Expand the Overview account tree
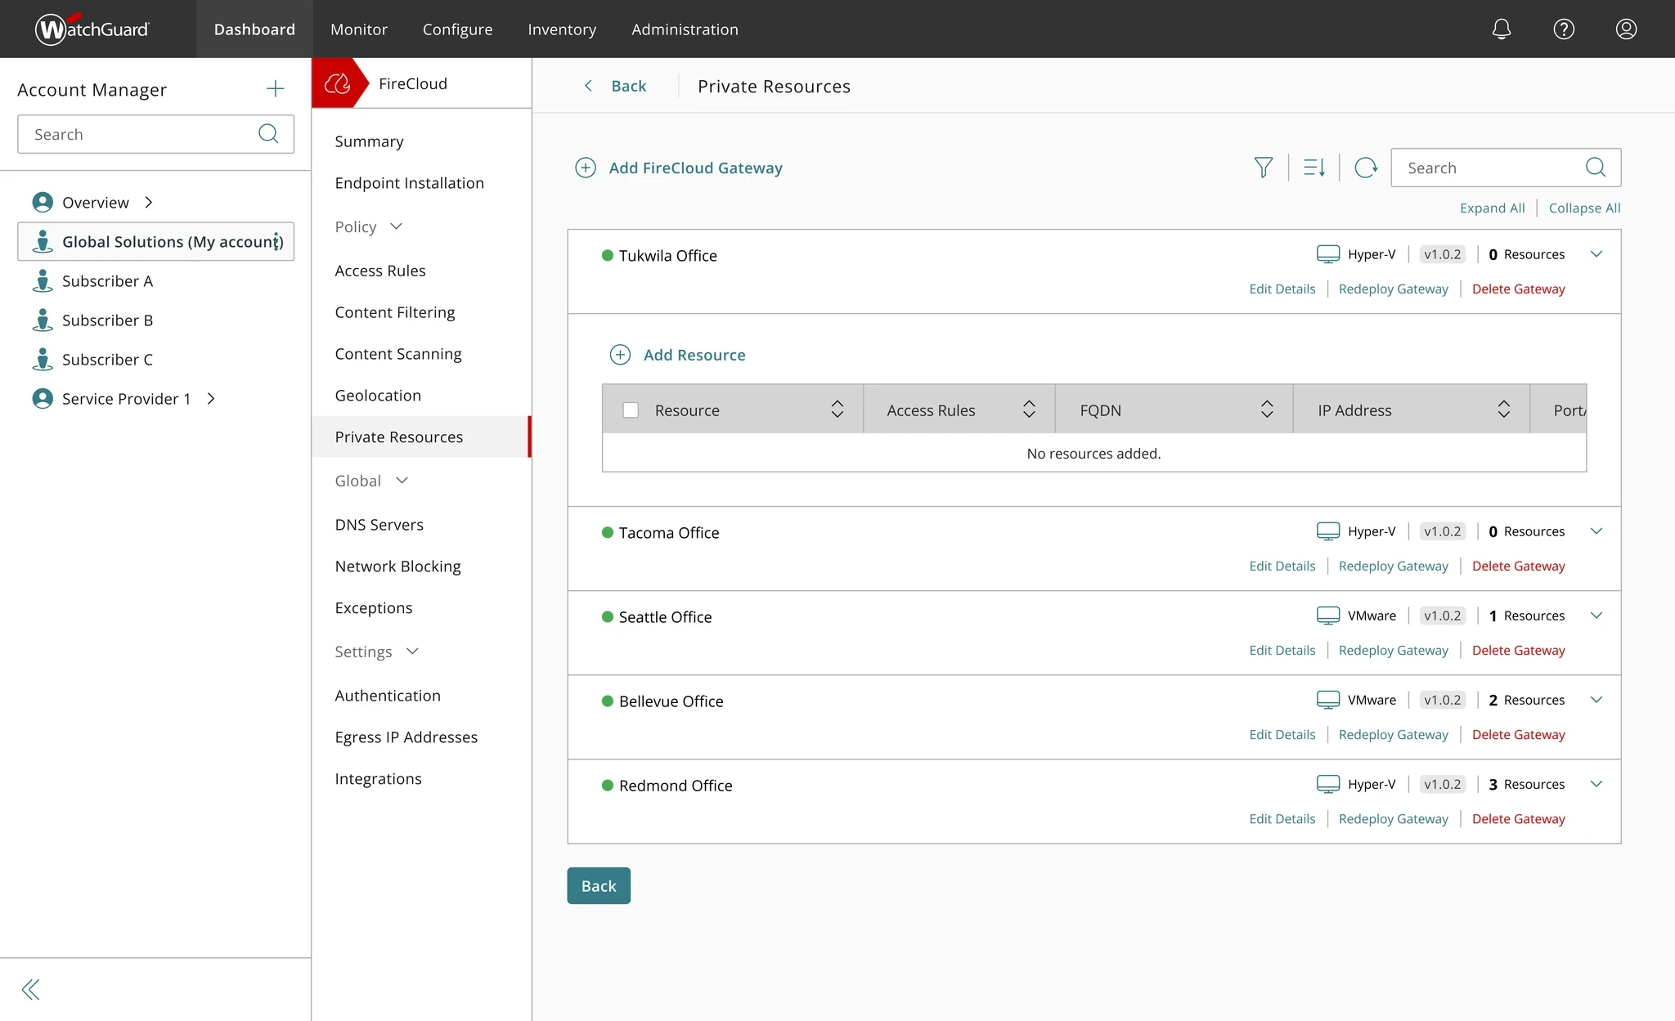Screen dimensions: 1675x1021 [149, 202]
